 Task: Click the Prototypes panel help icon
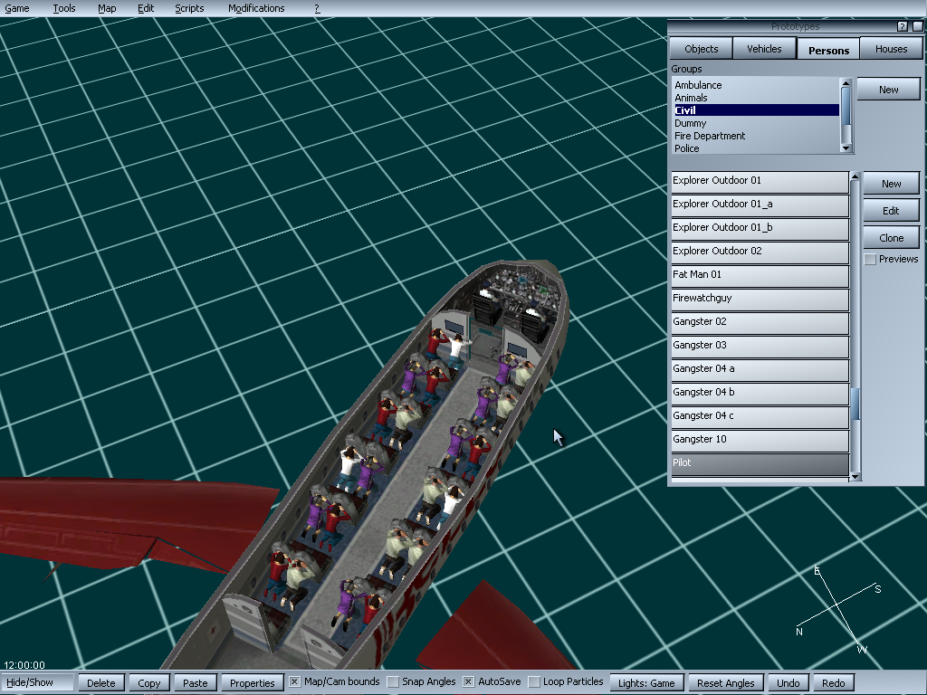click(x=902, y=26)
